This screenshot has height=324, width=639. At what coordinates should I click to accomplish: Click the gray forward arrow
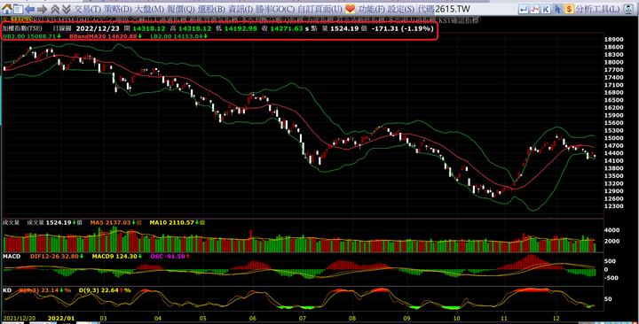[42, 9]
